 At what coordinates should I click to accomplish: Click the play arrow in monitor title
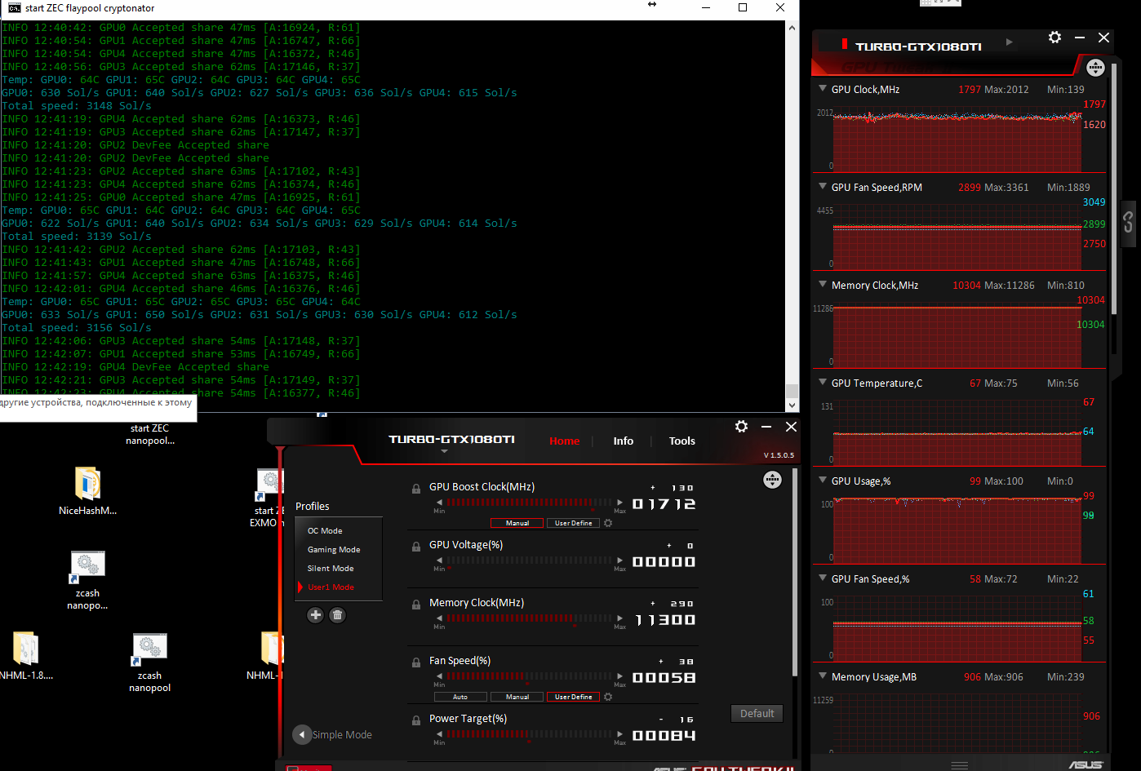point(1010,42)
